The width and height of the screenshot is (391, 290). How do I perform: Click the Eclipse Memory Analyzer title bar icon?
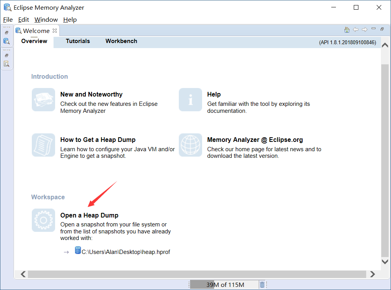(7, 7)
